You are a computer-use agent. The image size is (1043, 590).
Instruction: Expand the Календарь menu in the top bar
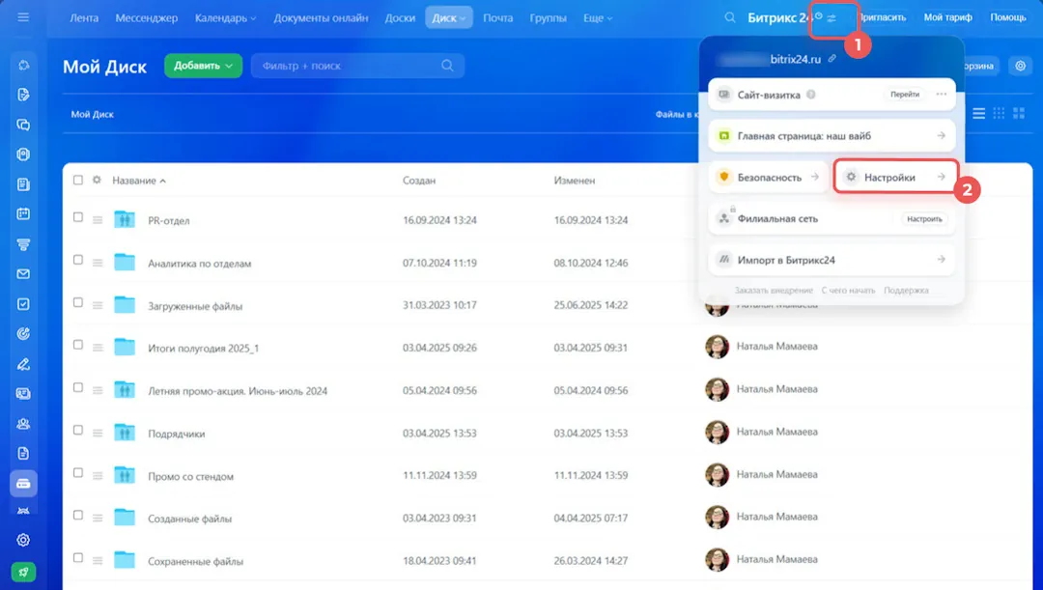[x=225, y=17]
